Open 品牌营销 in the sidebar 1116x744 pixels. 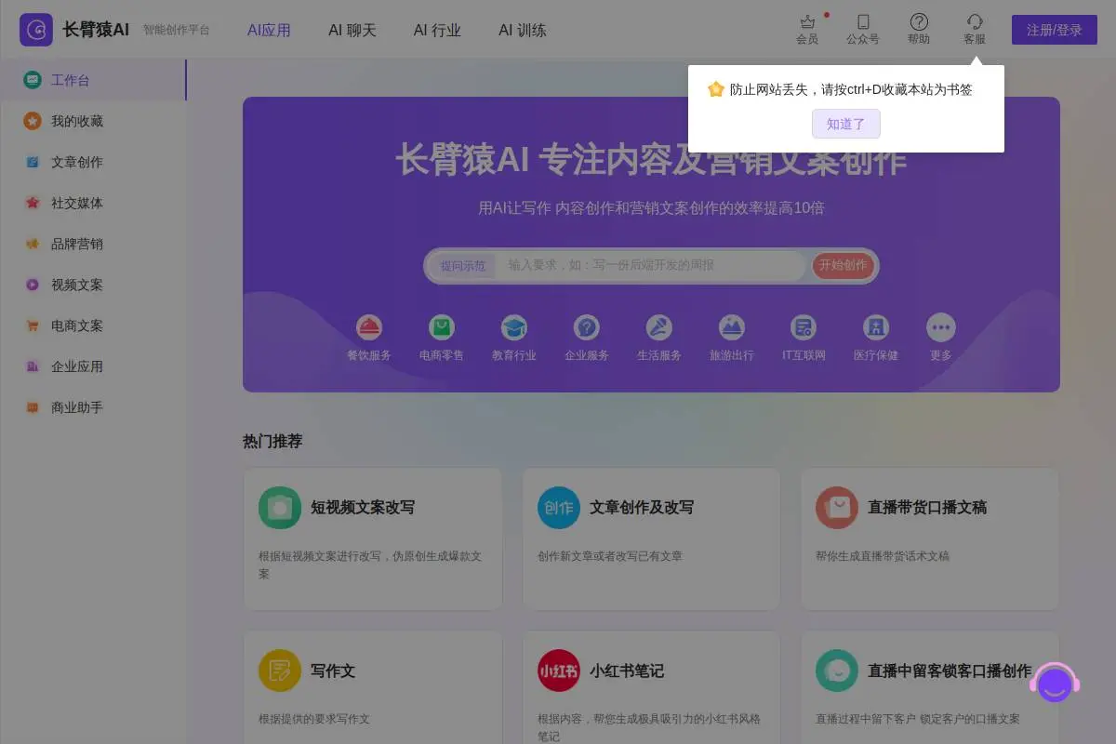[x=93, y=244]
